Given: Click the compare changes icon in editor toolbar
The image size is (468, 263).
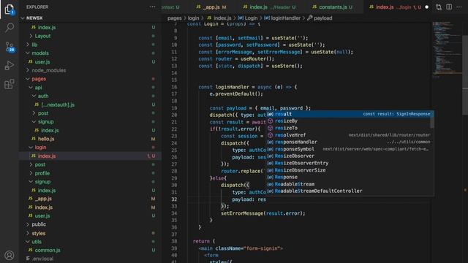Looking at the screenshot, I should (x=439, y=7).
